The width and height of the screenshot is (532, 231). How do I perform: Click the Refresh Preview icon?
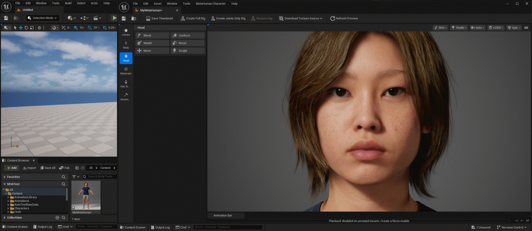click(332, 18)
